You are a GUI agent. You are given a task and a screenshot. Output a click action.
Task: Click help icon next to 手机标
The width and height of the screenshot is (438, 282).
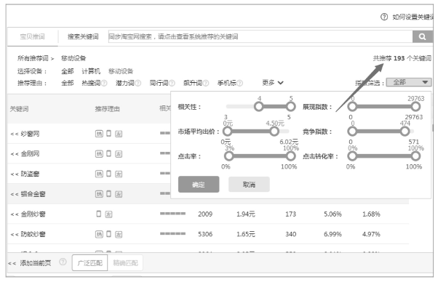239,83
